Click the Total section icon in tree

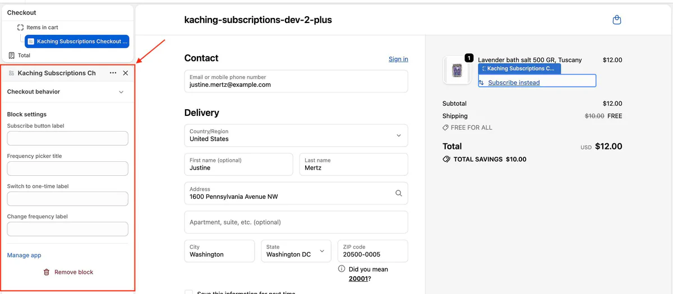pos(11,55)
